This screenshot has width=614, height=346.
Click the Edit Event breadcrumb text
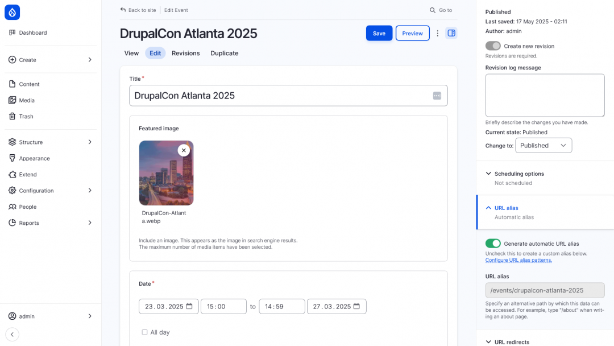point(176,10)
